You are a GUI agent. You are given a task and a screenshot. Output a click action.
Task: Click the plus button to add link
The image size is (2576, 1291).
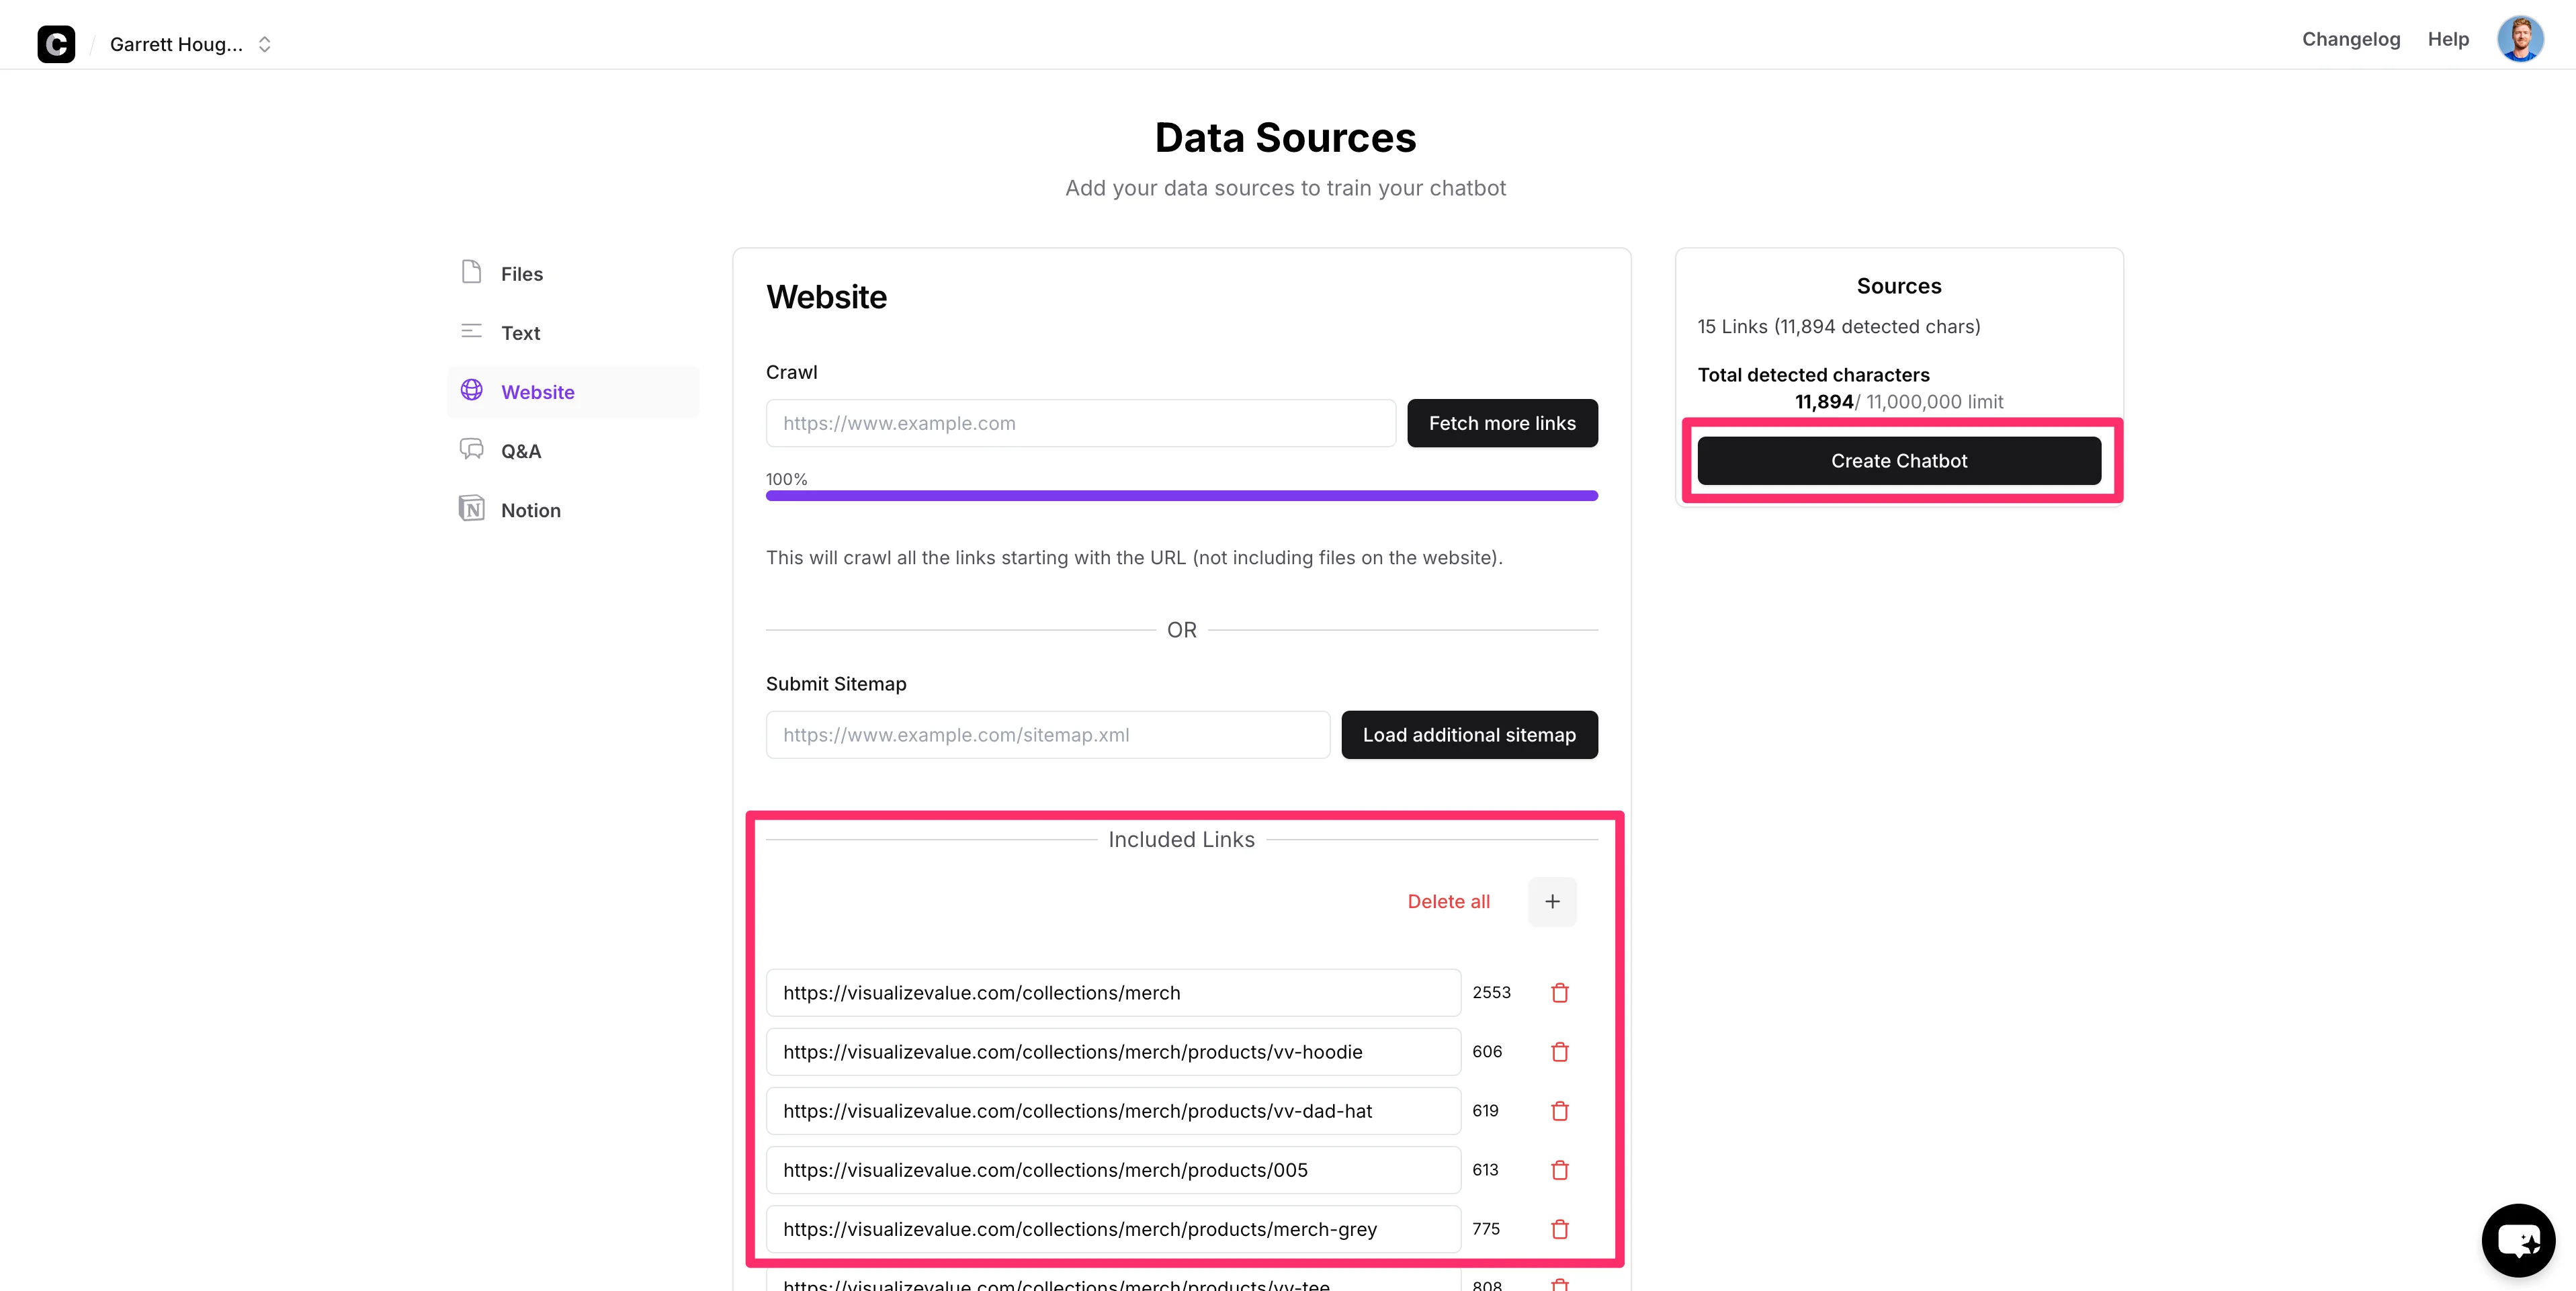click(x=1552, y=902)
